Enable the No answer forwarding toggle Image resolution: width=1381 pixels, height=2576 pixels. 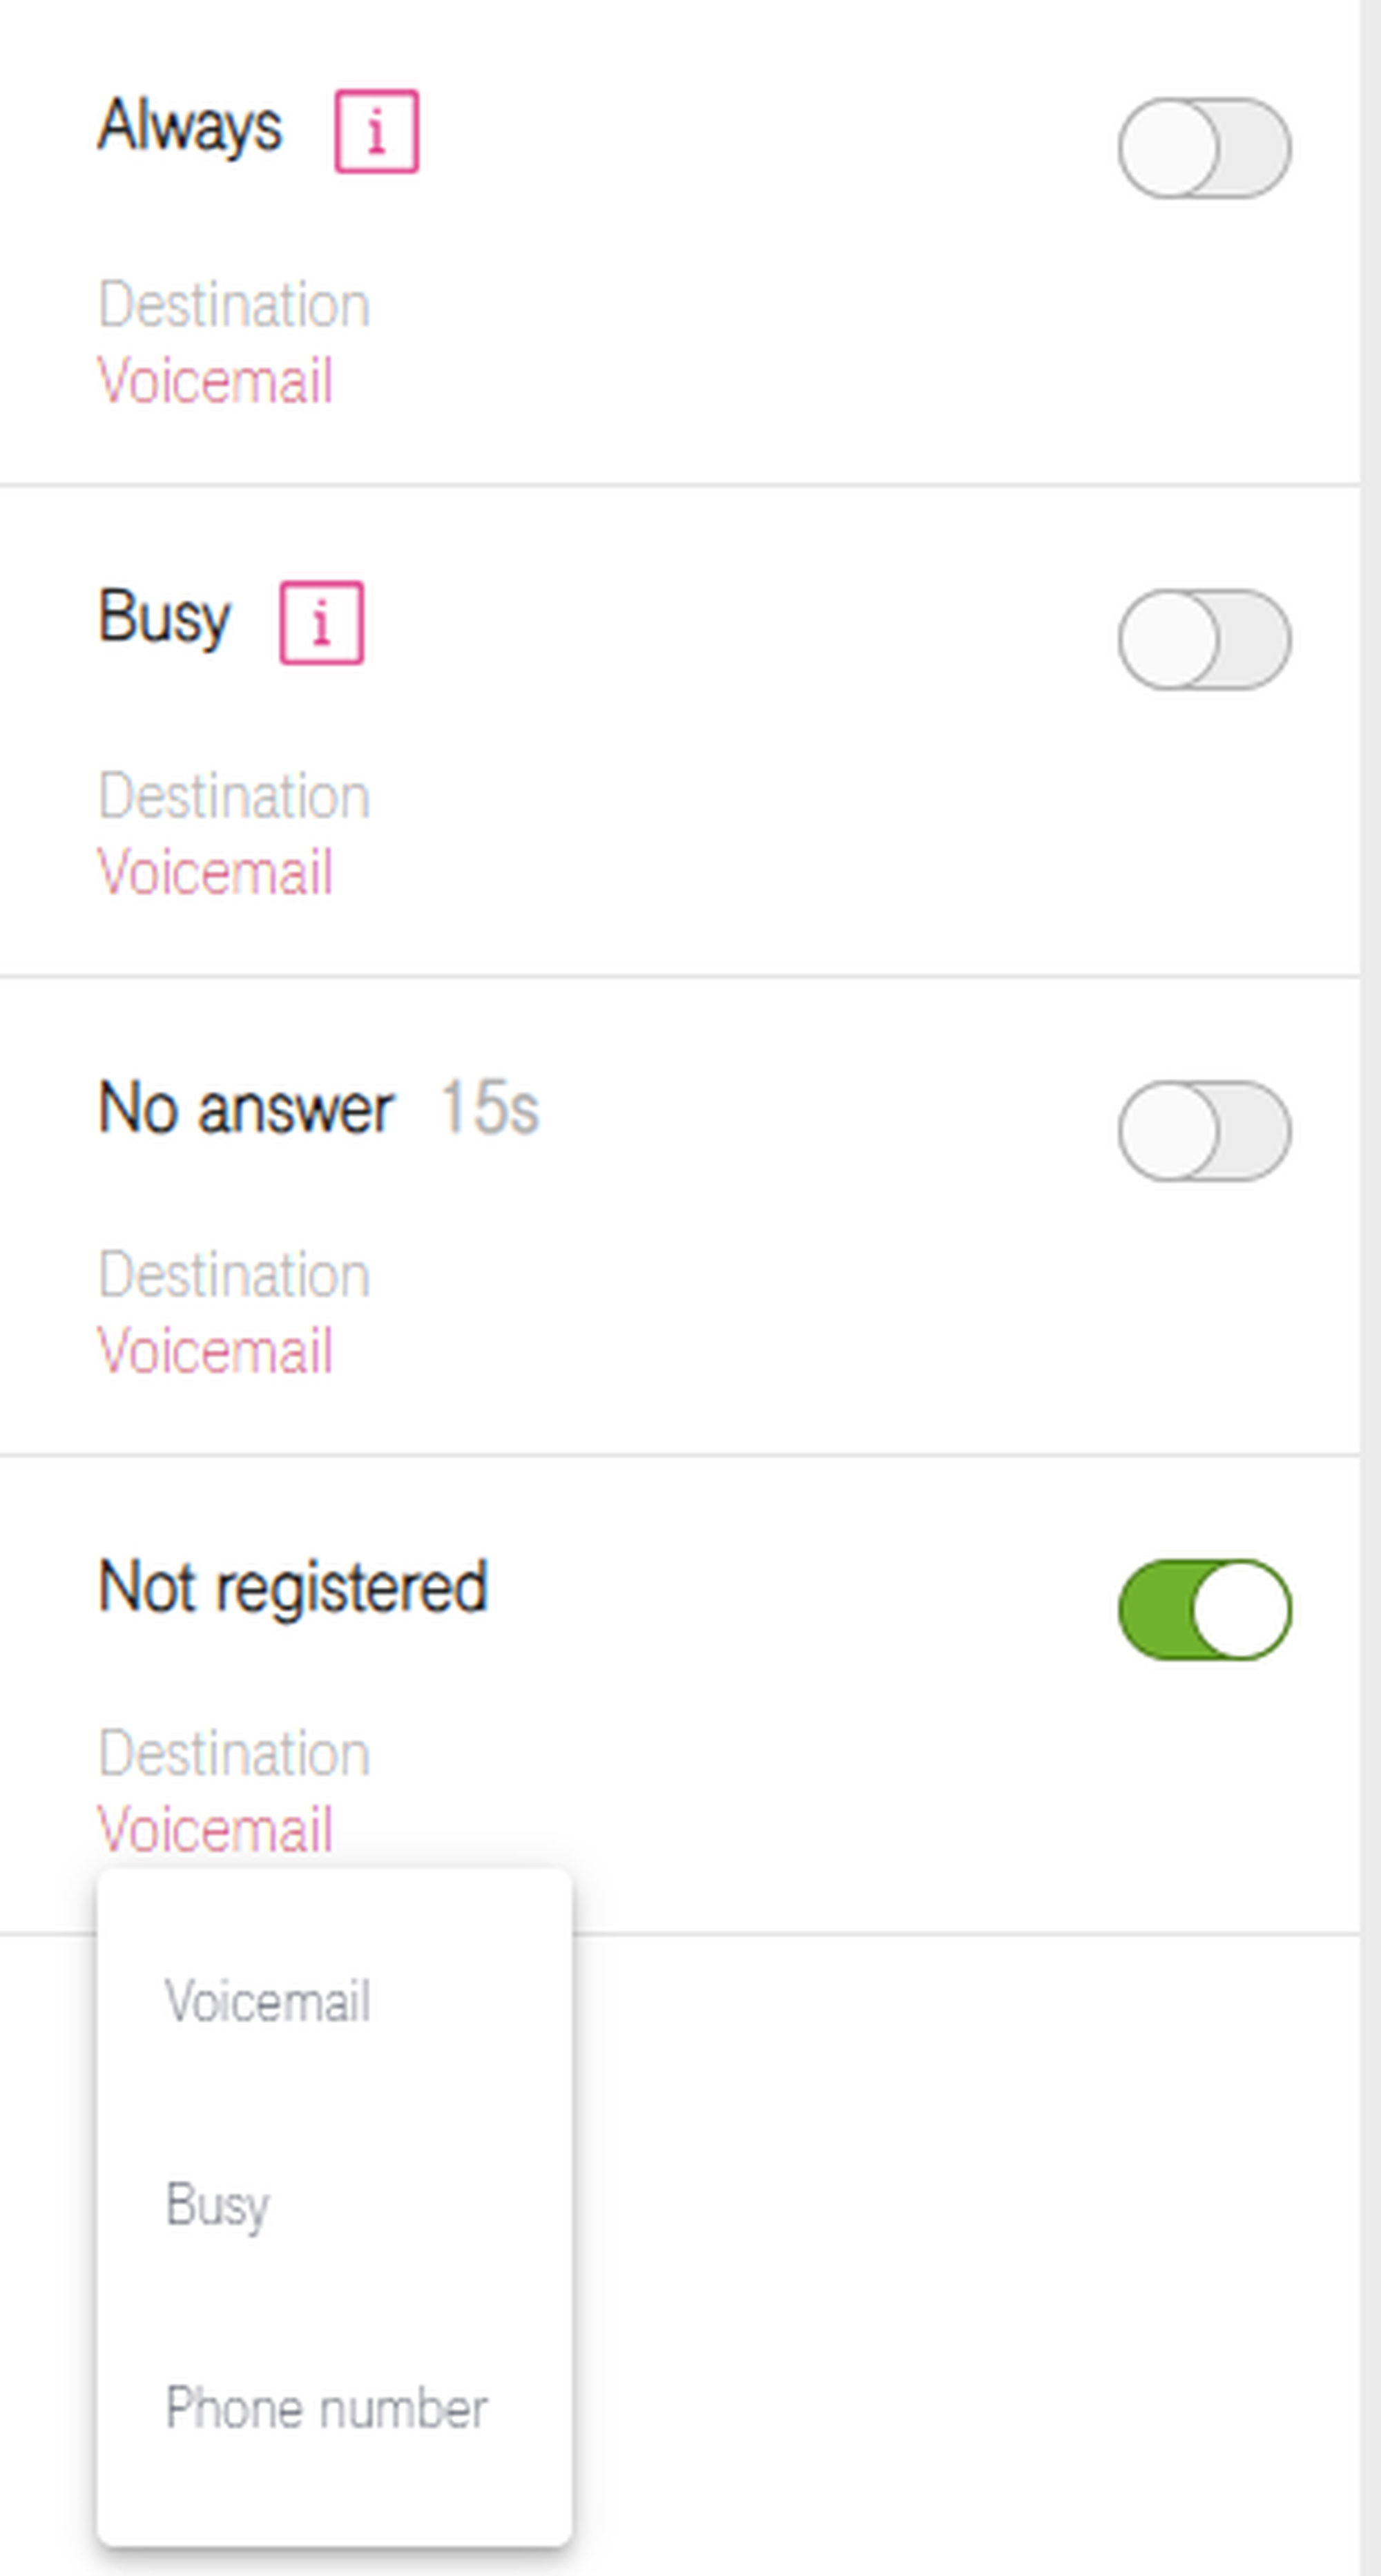click(1204, 1130)
